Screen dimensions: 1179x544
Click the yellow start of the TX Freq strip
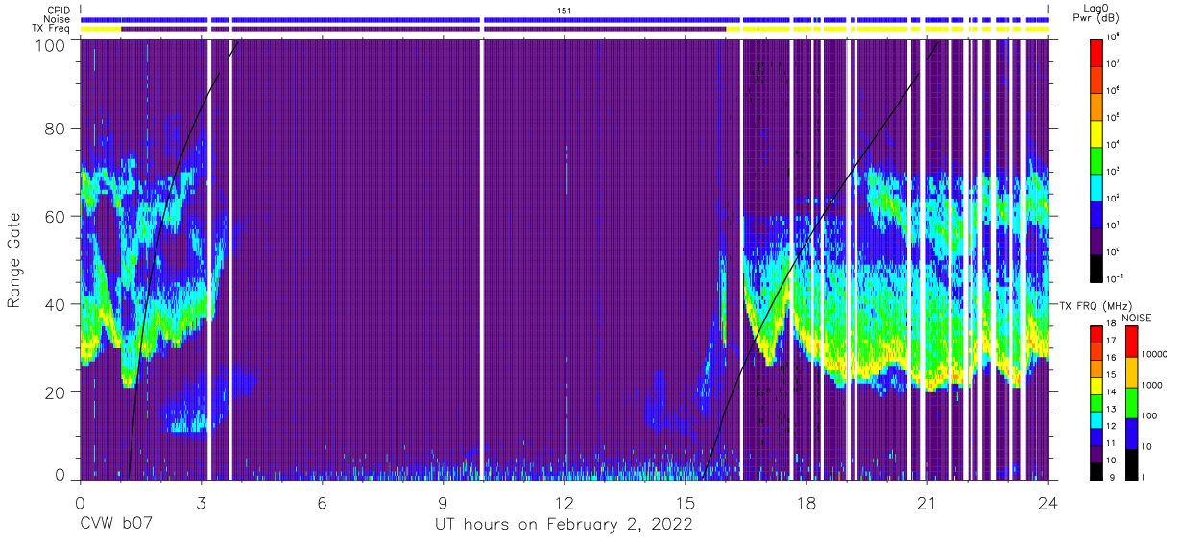(101, 29)
